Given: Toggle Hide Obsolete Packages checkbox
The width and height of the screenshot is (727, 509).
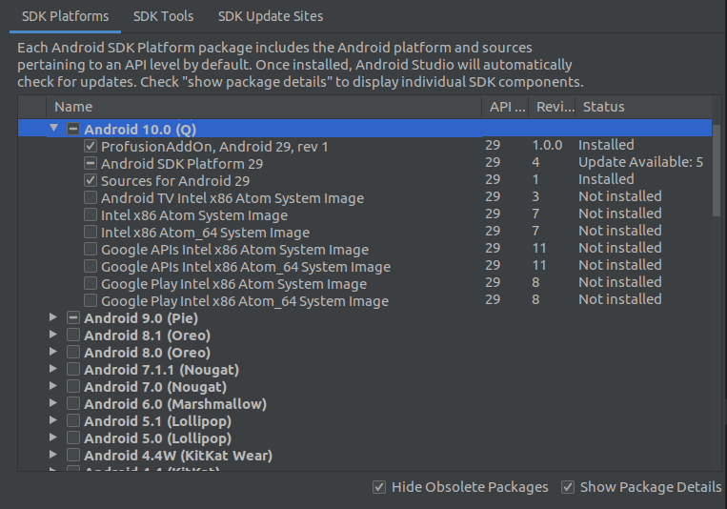Looking at the screenshot, I should [379, 487].
